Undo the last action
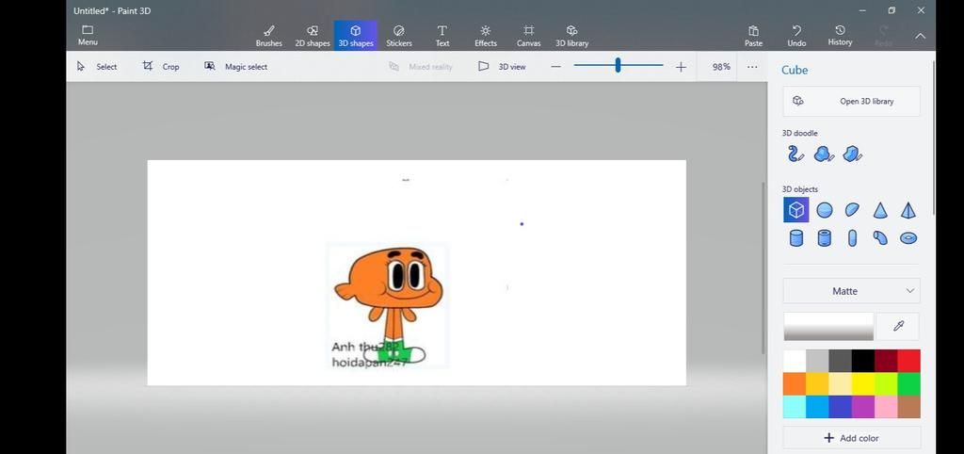Screen dimensions: 964x454 [x=796, y=36]
